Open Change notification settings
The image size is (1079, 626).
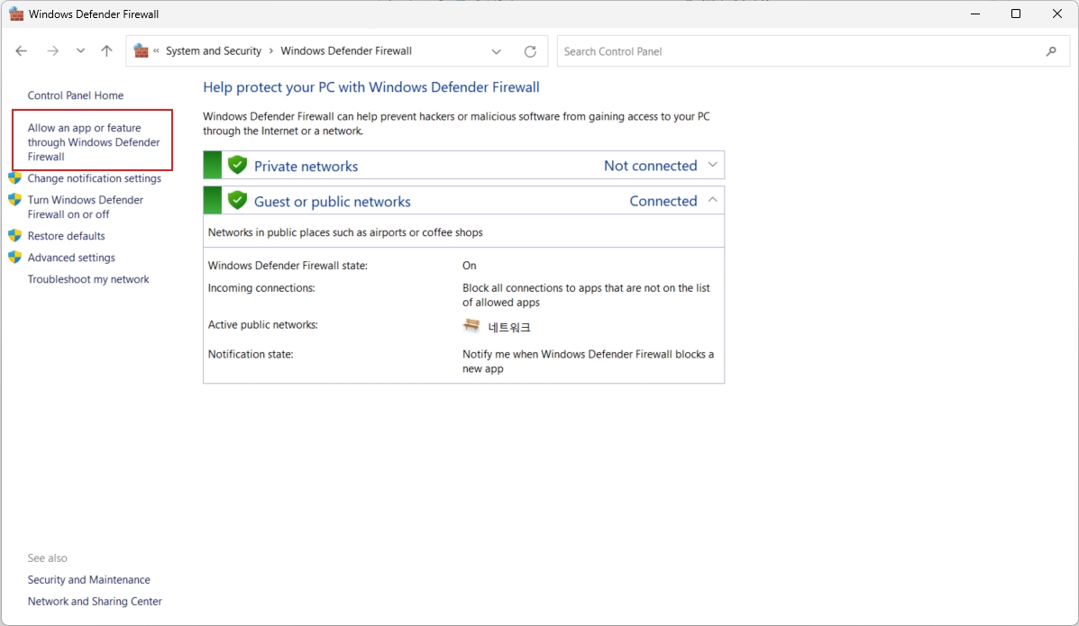click(95, 178)
